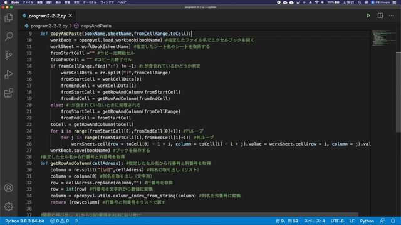Open the editor More Actions menu
Screen dimensions: 401x225
tap(392, 16)
